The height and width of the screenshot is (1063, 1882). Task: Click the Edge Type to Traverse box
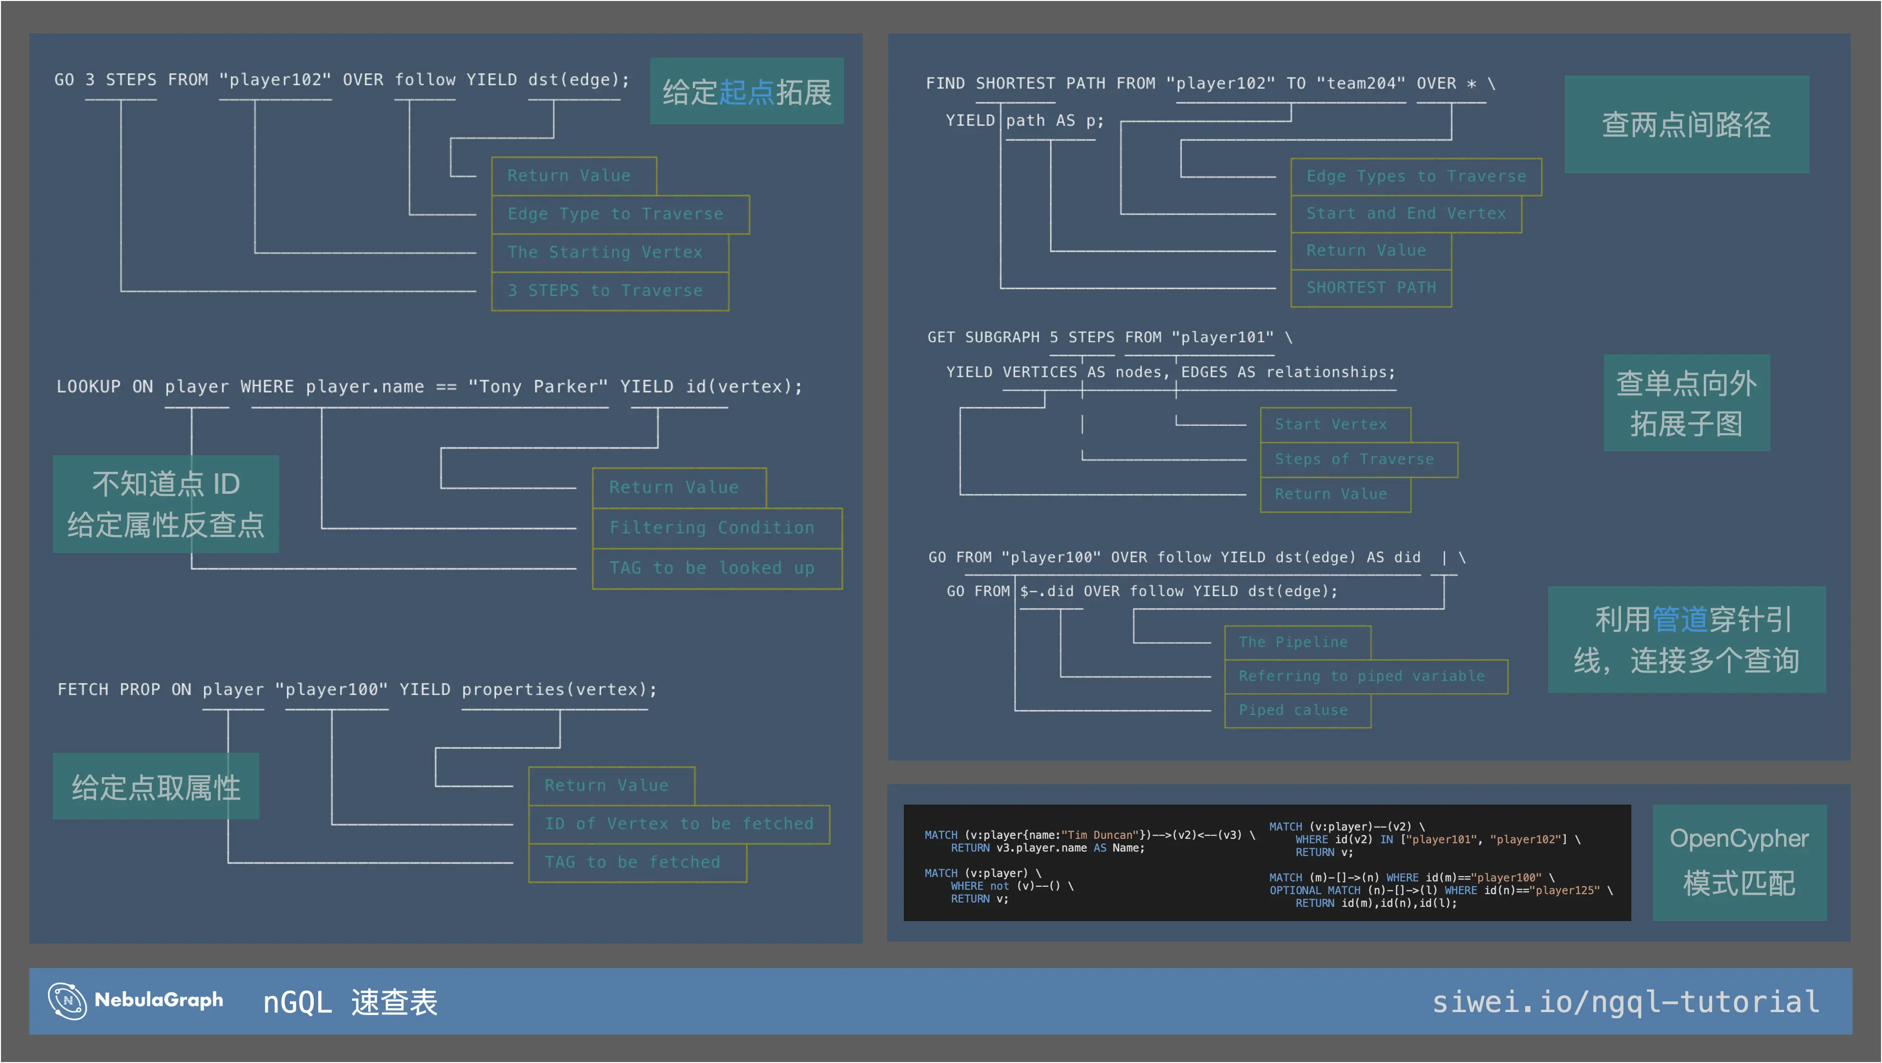click(619, 214)
